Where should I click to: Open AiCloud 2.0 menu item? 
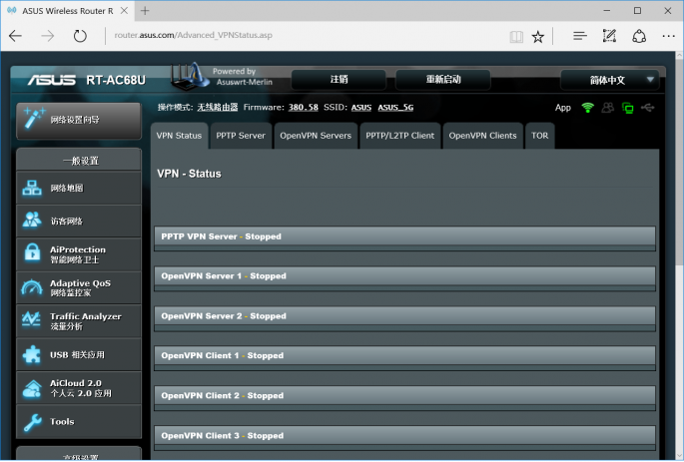pyautogui.click(x=79, y=388)
